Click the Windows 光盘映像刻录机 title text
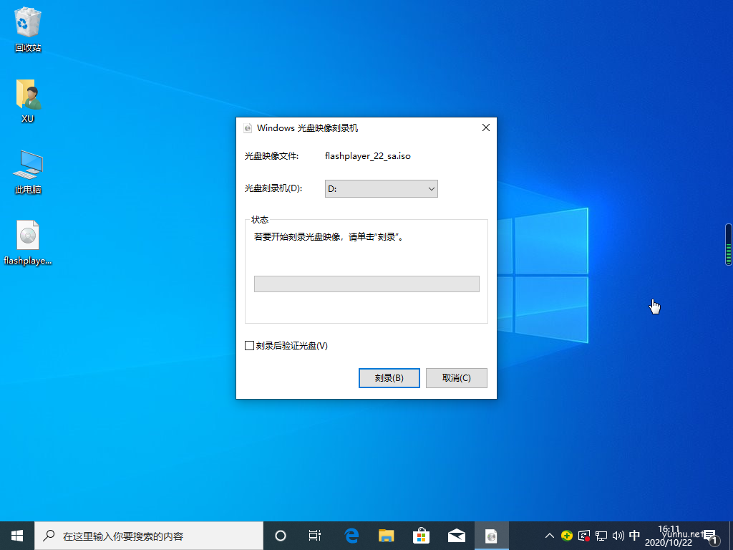Viewport: 733px width, 550px height. click(x=308, y=128)
